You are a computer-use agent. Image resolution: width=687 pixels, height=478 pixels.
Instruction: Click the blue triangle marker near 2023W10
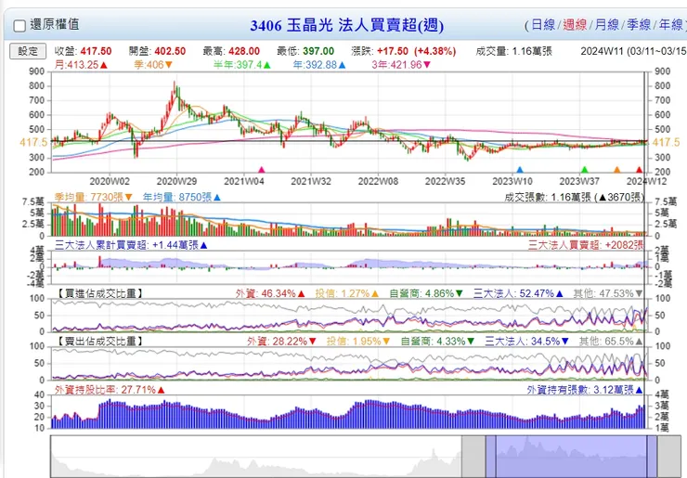(x=520, y=170)
